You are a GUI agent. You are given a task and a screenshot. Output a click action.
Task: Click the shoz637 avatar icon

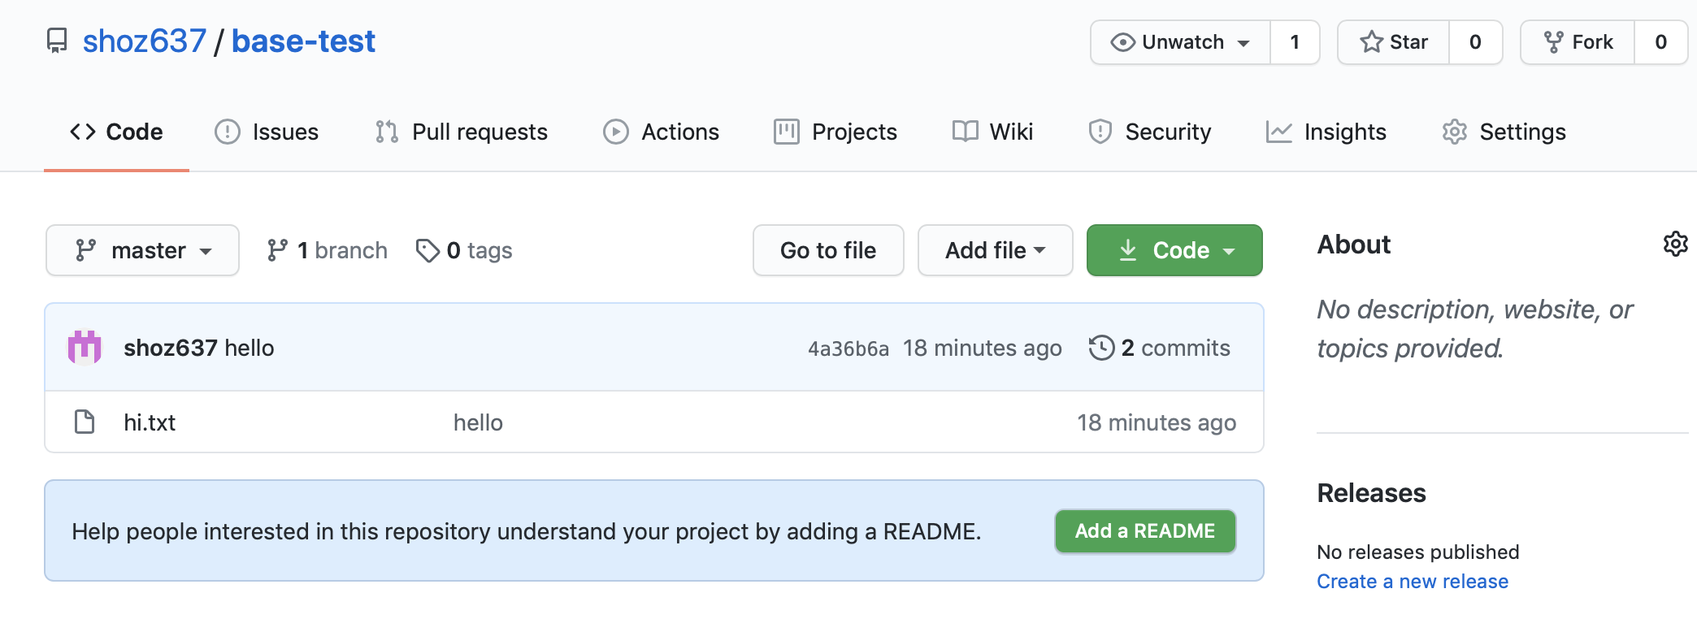click(85, 348)
